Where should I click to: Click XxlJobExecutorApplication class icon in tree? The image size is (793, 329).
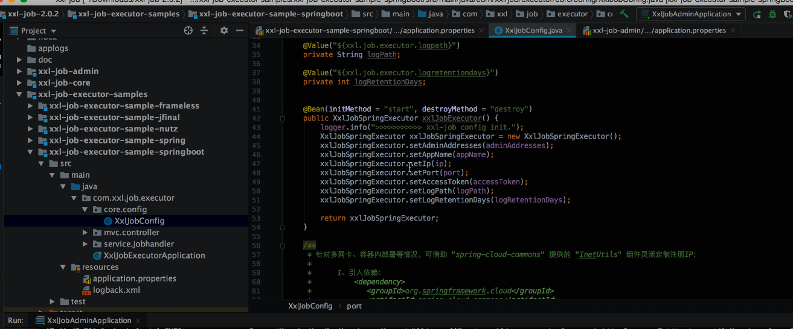[97, 255]
